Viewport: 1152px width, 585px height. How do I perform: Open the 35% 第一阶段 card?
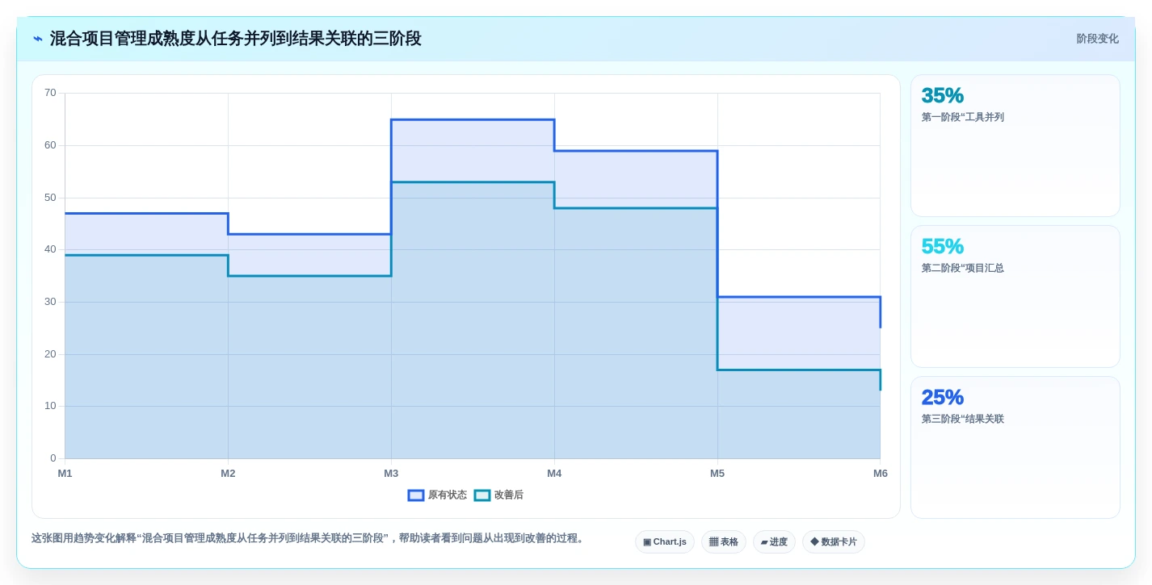(1015, 146)
